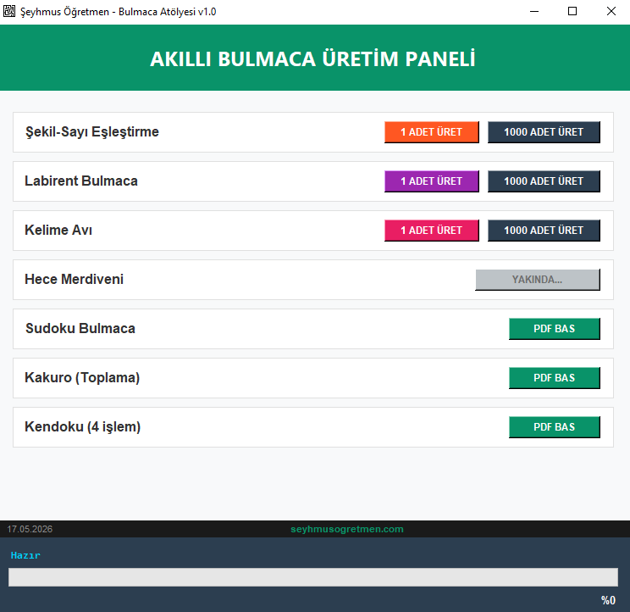The height and width of the screenshot is (612, 630).
Task: Click the Kakuro (Toplama) label
Action: tap(82, 377)
